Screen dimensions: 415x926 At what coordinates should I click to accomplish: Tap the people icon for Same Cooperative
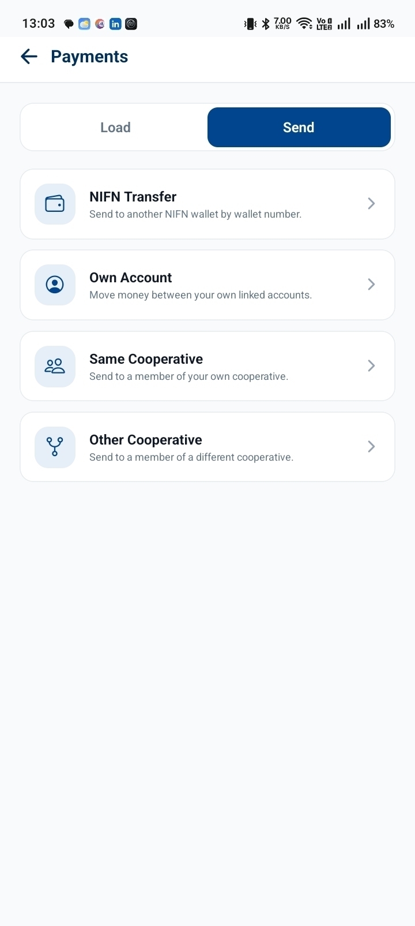click(55, 366)
